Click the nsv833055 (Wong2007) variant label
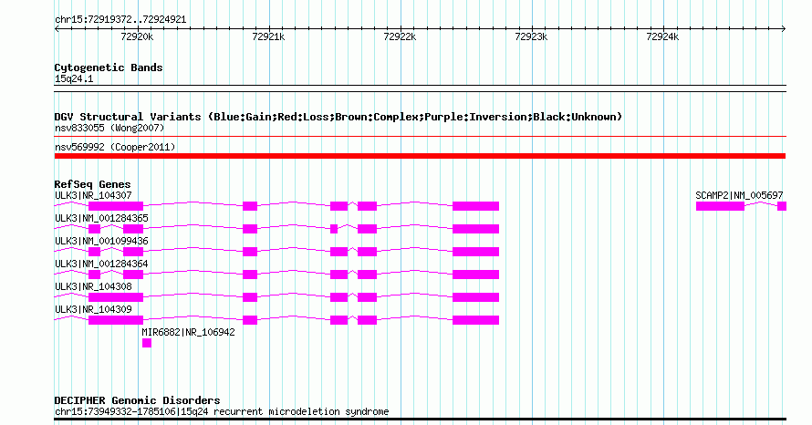Viewport: 812px width, 425px height. coord(109,128)
